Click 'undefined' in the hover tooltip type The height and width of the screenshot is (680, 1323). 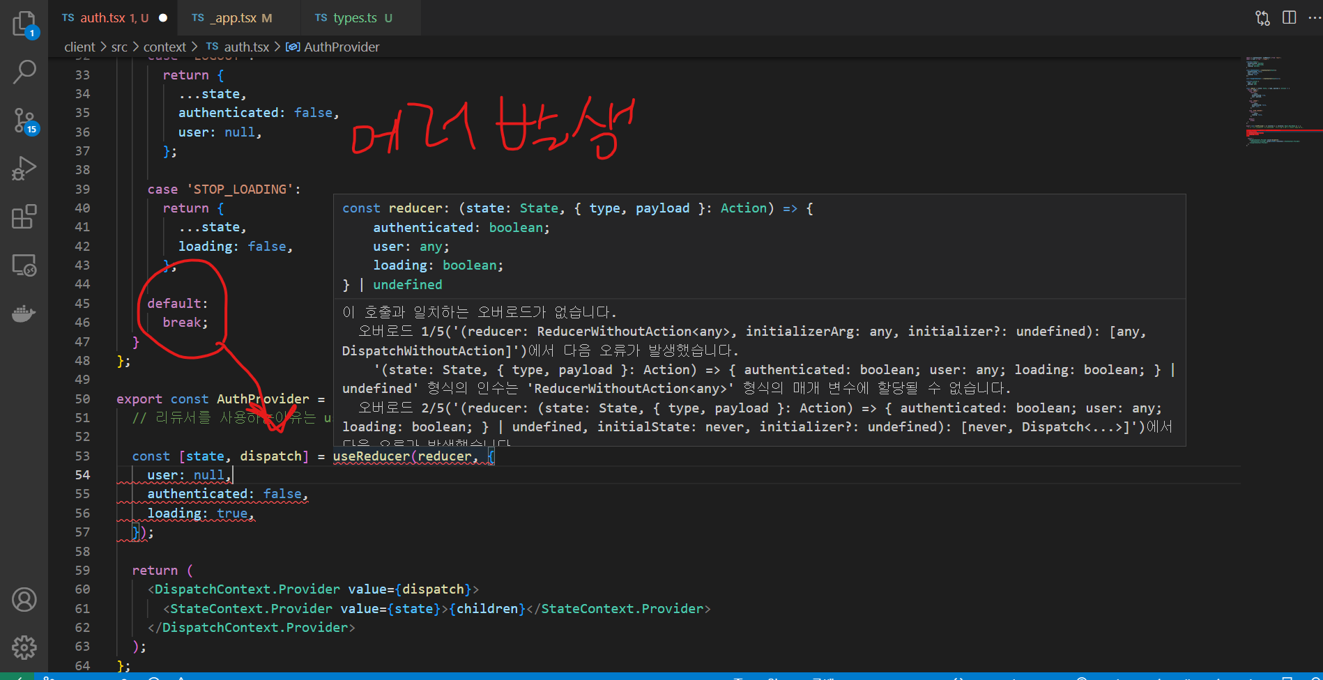(x=407, y=284)
